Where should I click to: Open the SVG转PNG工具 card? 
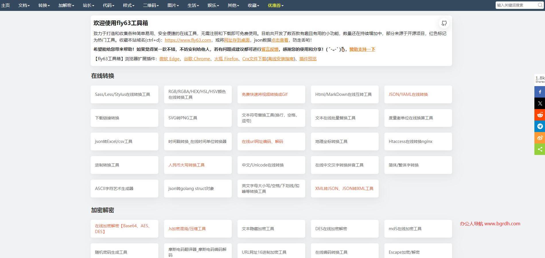pyautogui.click(x=198, y=118)
